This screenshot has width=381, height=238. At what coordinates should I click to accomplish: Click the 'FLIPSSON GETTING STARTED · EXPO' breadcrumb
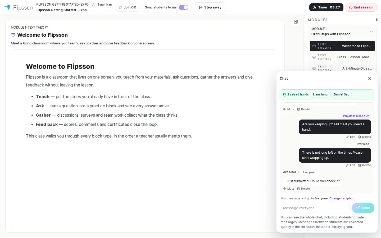(x=62, y=4)
